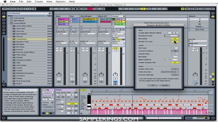218x122 pixels.
Task: Open File Browser 3 icon
Action: pyautogui.click(x=4, y=30)
